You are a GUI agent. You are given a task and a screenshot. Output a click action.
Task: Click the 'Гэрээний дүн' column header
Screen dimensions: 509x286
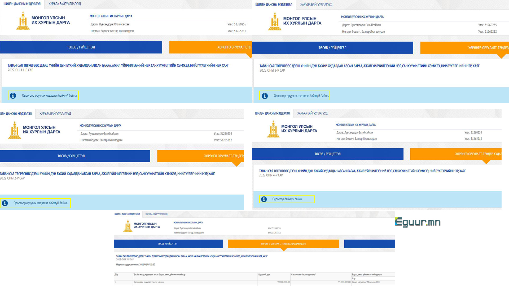(264, 275)
